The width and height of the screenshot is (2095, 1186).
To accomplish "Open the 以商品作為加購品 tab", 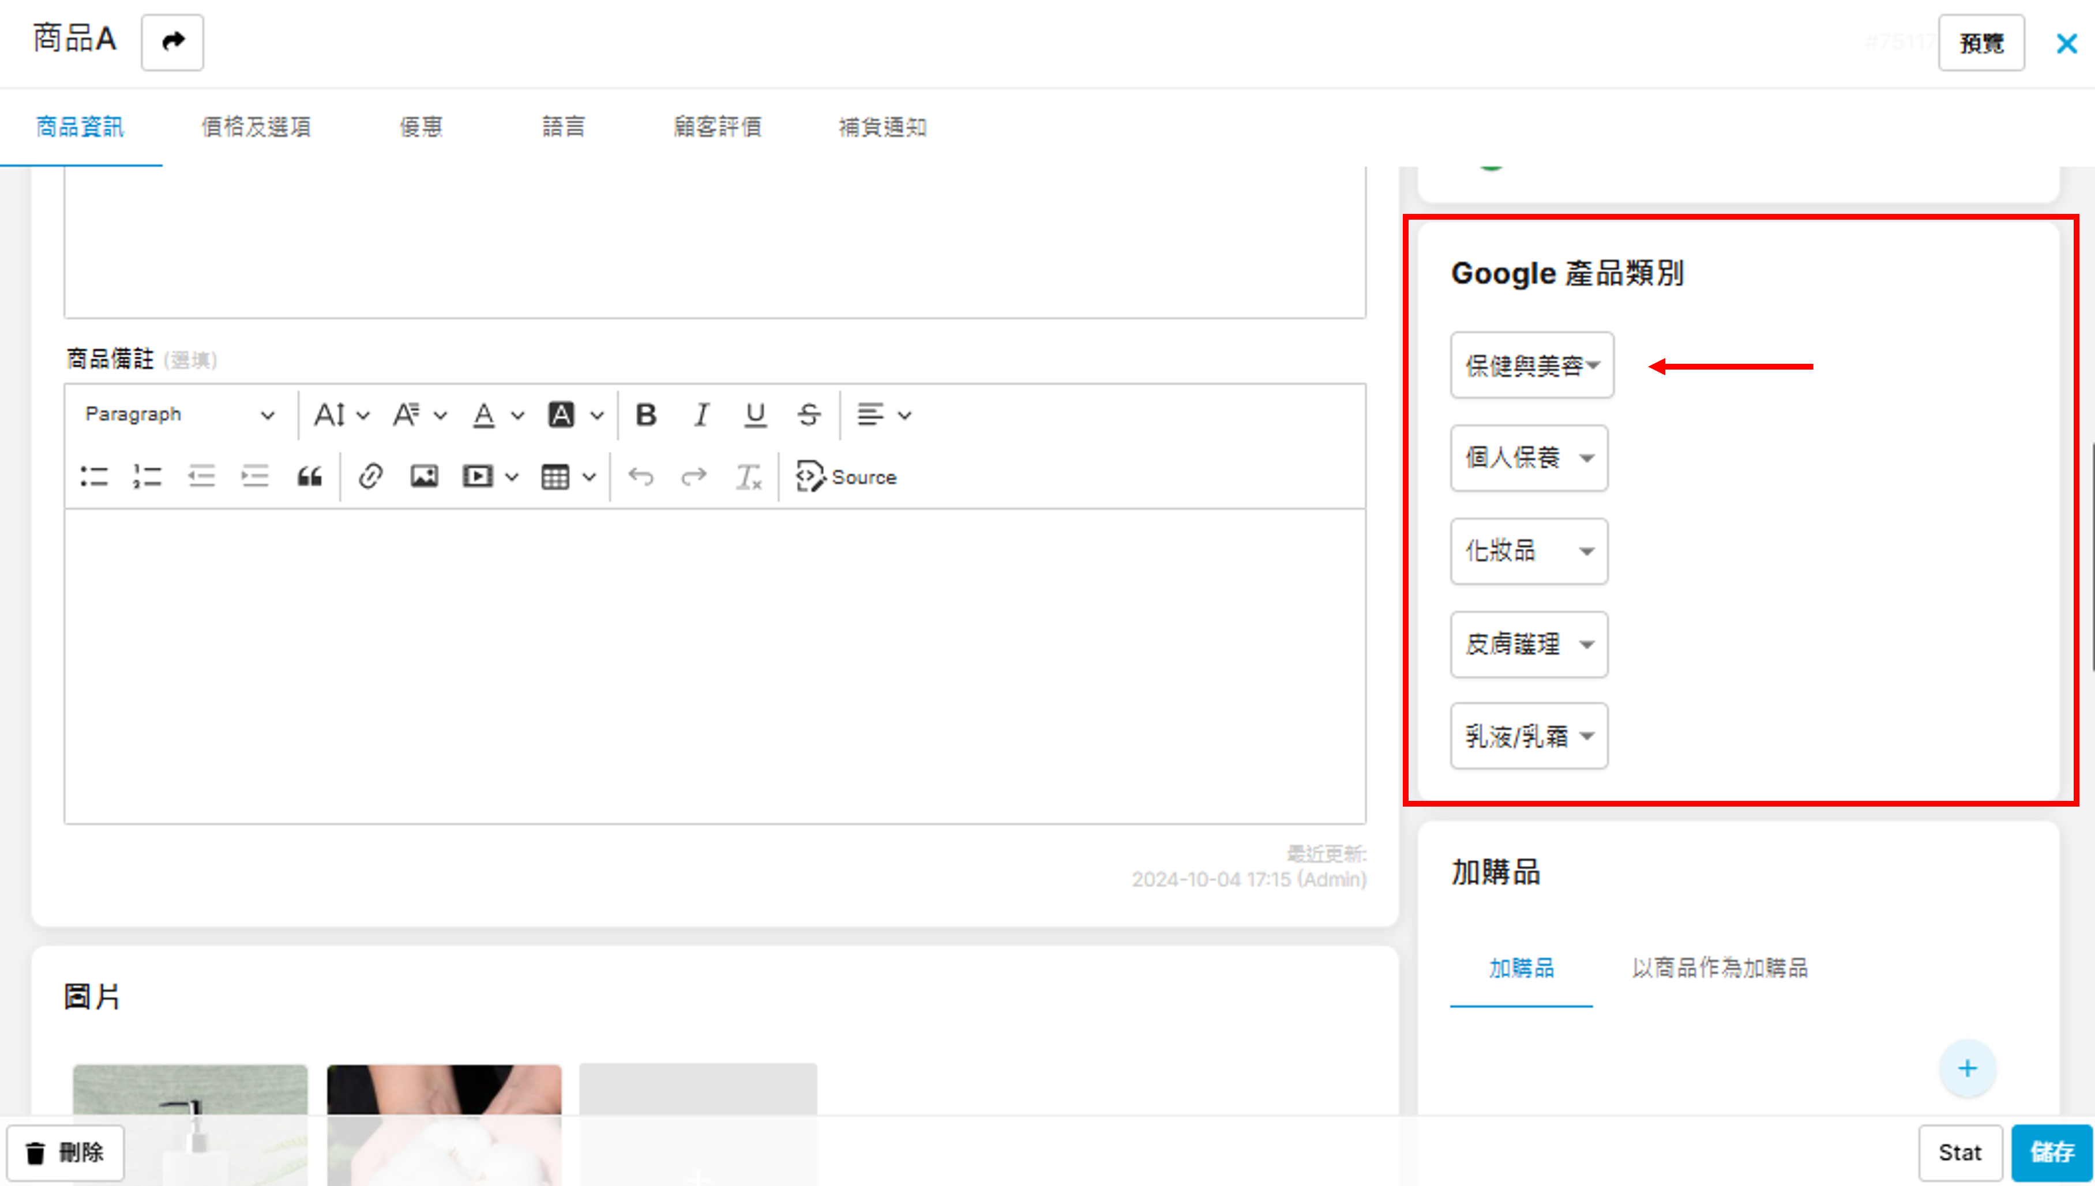I will [x=1719, y=967].
